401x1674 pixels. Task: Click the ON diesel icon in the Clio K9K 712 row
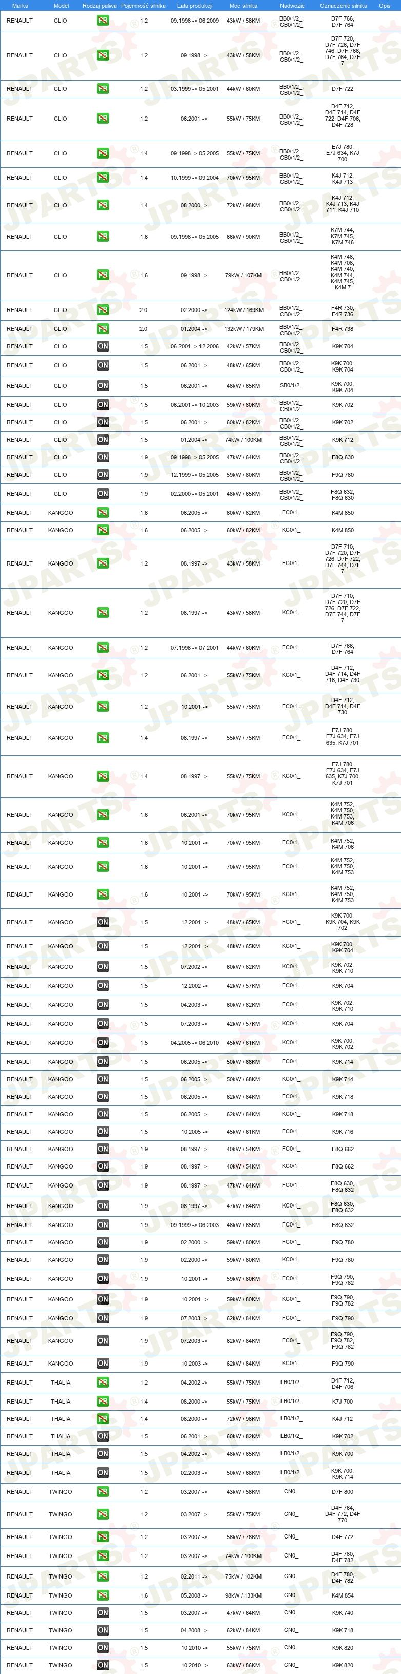point(103,440)
